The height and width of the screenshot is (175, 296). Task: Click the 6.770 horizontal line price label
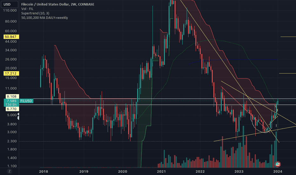pyautogui.click(x=12, y=109)
